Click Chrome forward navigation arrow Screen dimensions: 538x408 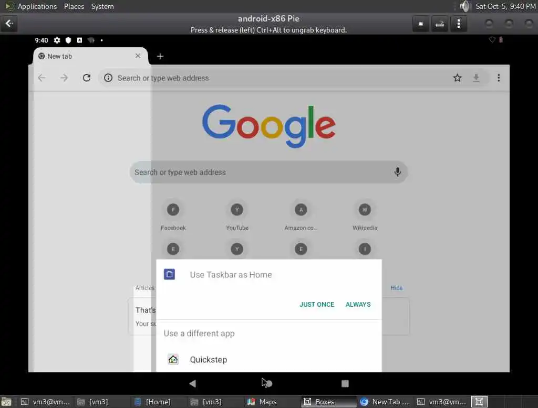click(x=64, y=78)
